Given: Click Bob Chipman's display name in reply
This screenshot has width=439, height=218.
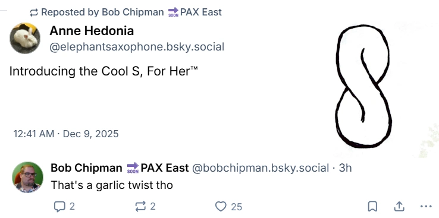Looking at the screenshot, I should (86, 168).
